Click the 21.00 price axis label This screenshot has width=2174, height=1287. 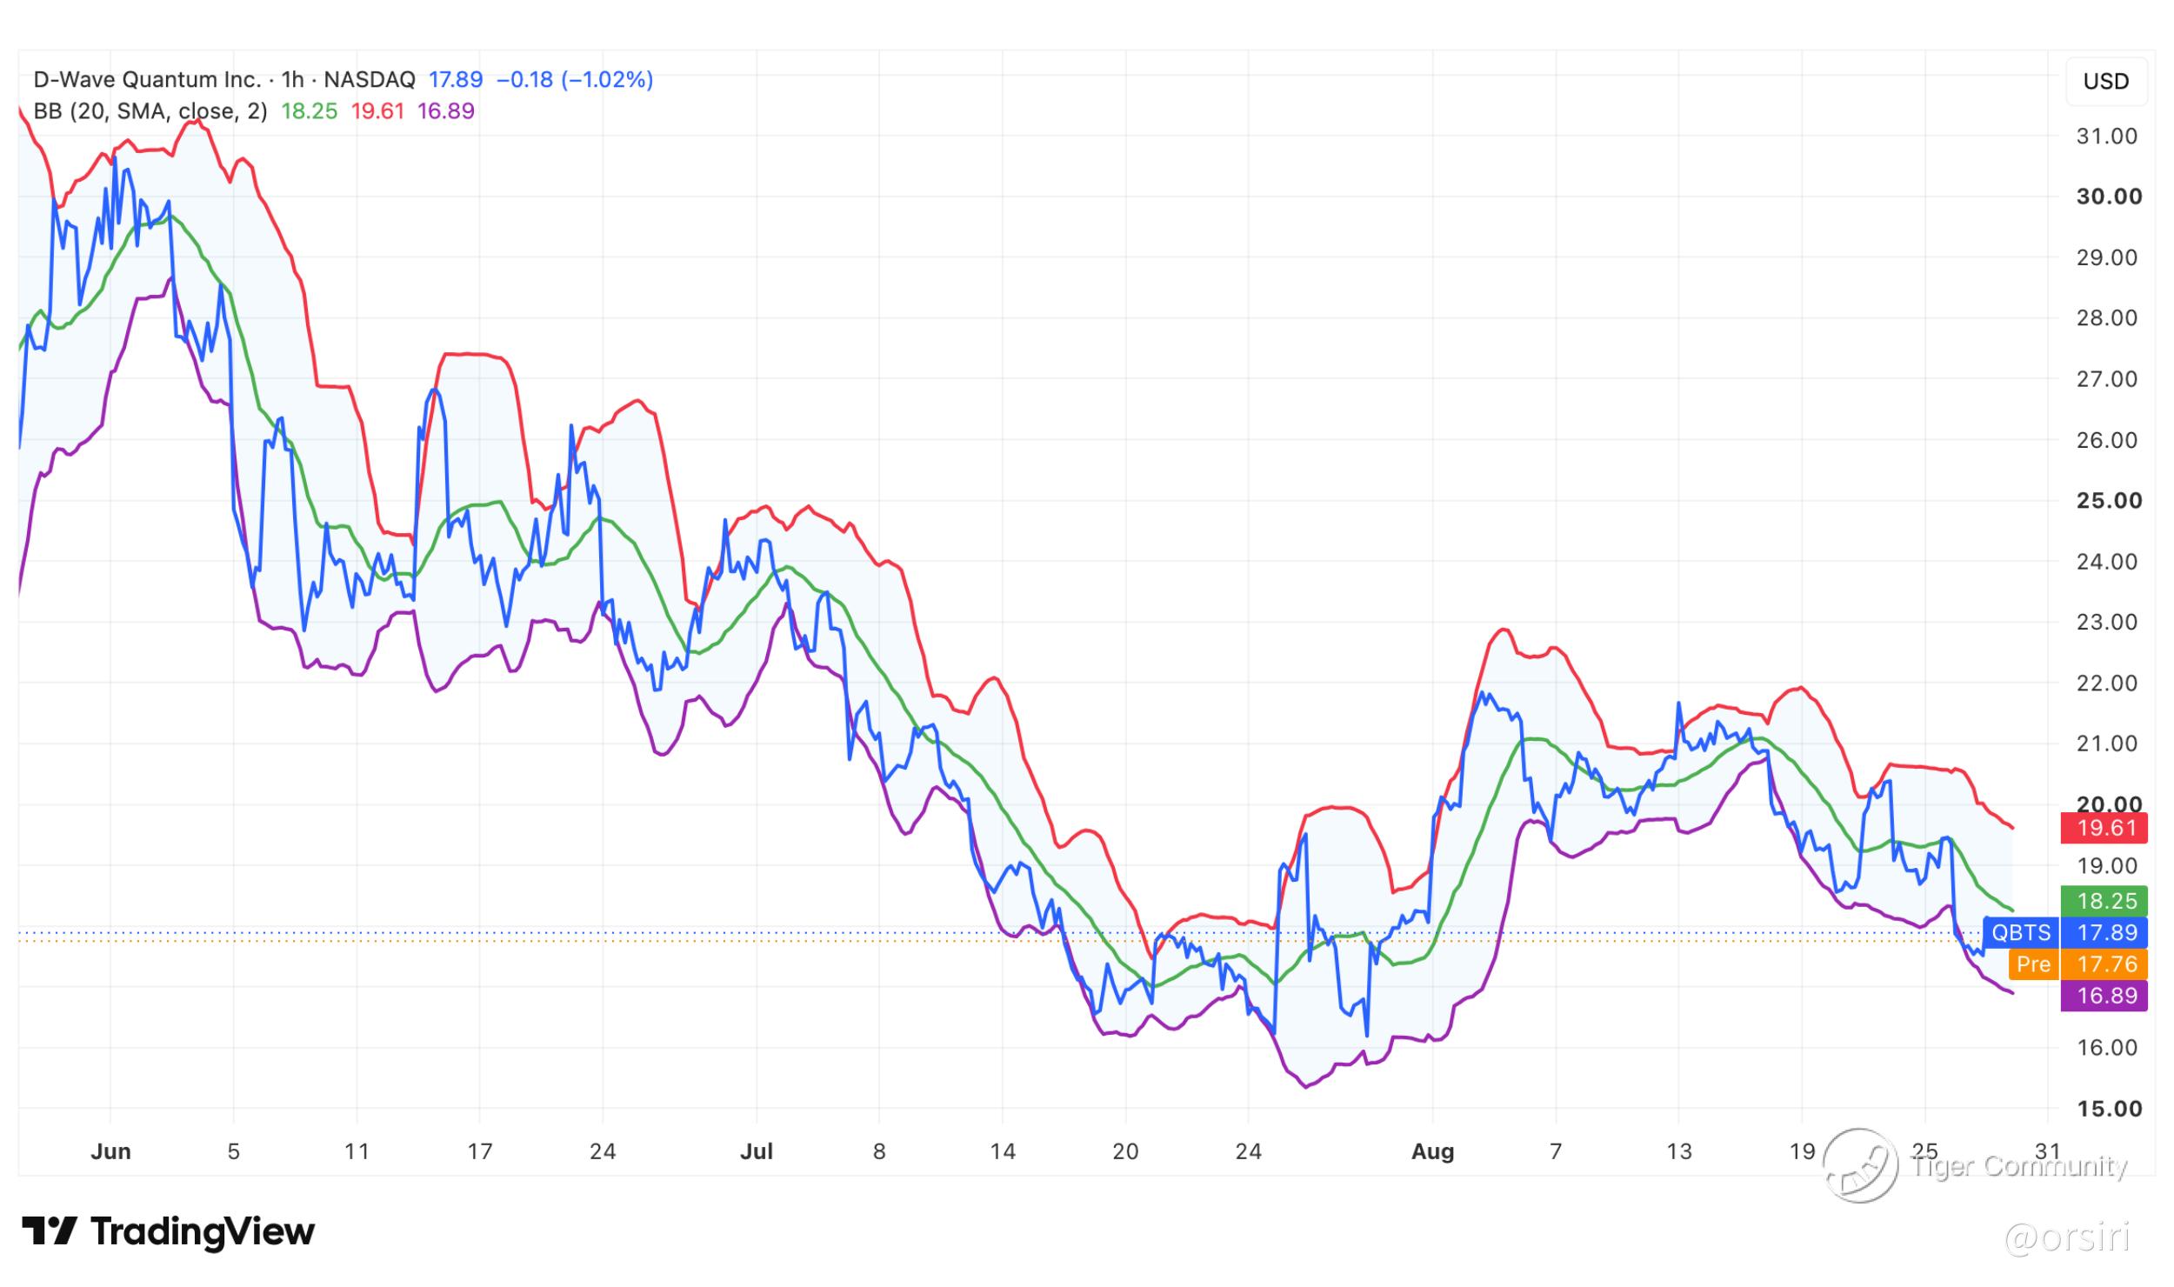2107,744
